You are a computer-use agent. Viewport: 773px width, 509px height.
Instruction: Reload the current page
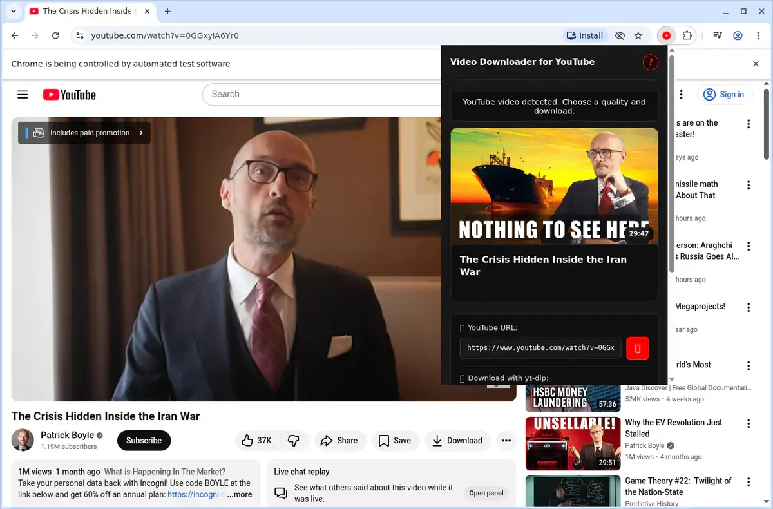[x=55, y=36]
